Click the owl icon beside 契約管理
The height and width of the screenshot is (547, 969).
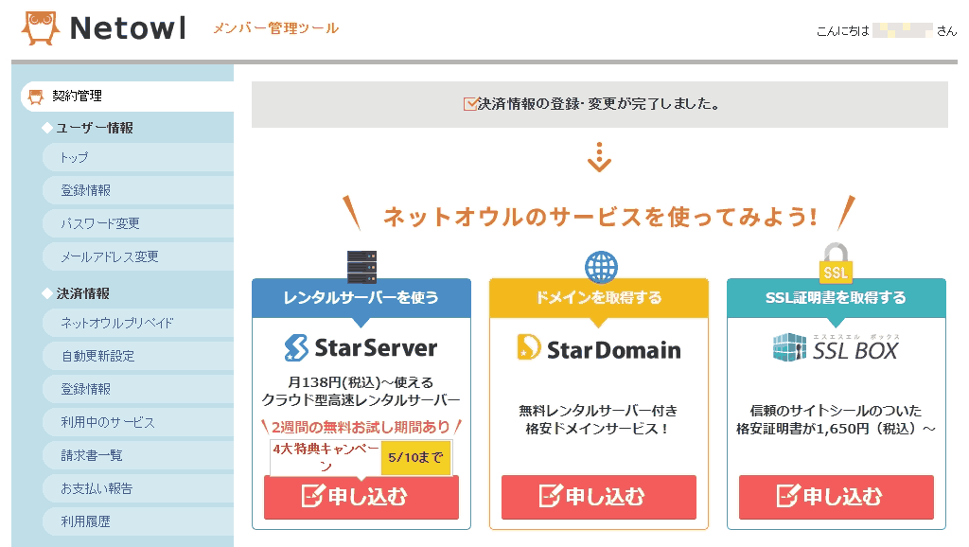pyautogui.click(x=36, y=97)
